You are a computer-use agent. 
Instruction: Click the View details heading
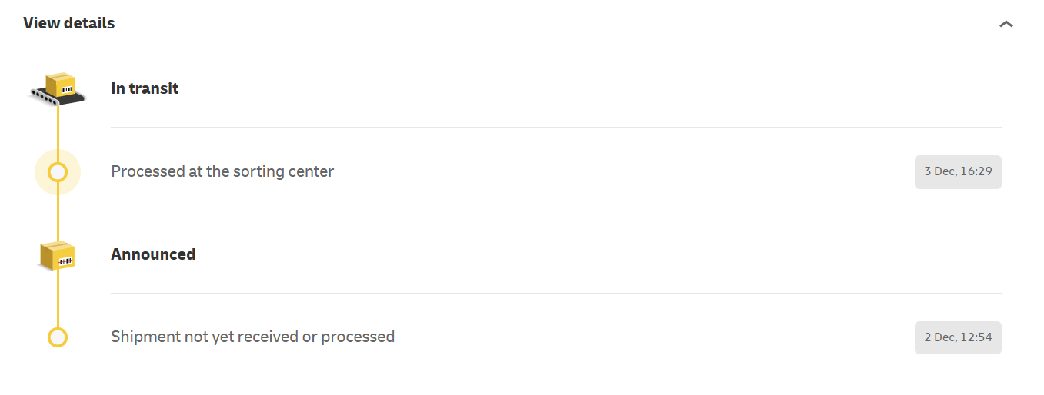[x=69, y=23]
